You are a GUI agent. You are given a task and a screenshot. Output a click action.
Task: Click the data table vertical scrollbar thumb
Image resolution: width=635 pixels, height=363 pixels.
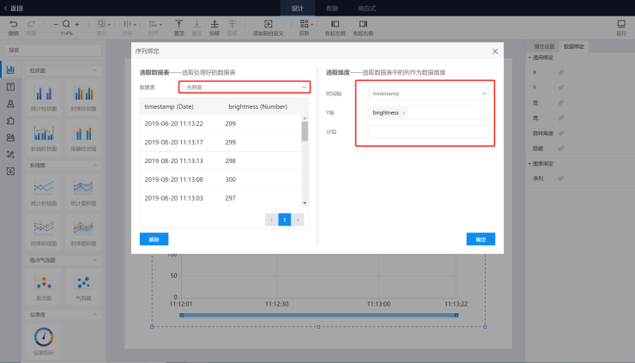[305, 131]
